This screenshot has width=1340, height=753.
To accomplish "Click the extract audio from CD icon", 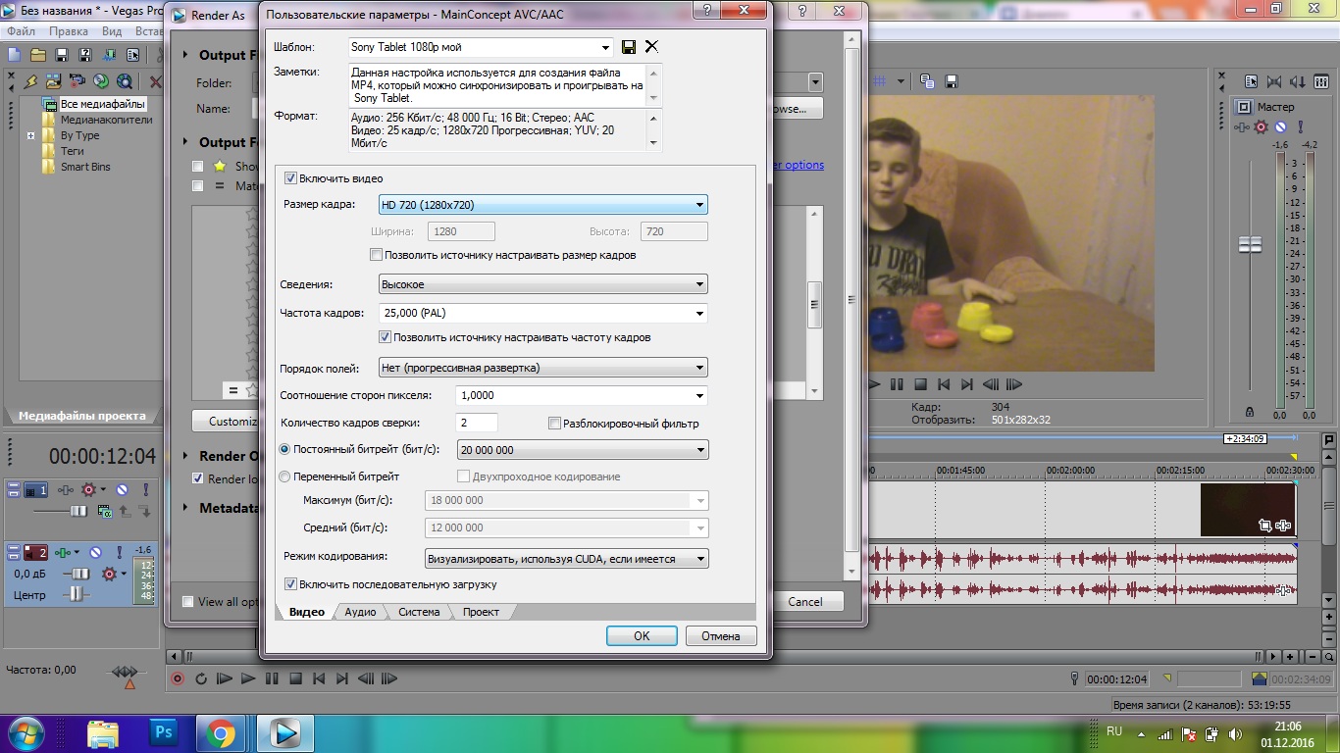I will (x=101, y=81).
